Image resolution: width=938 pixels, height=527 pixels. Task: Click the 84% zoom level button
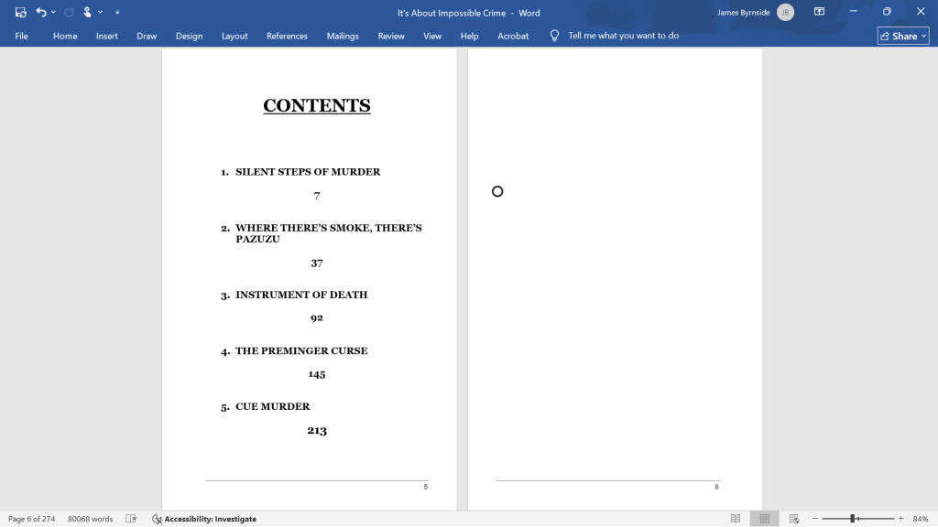coord(920,519)
